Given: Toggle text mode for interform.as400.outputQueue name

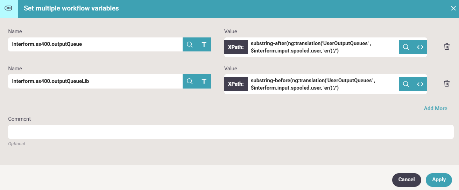Looking at the screenshot, I should pos(204,44).
